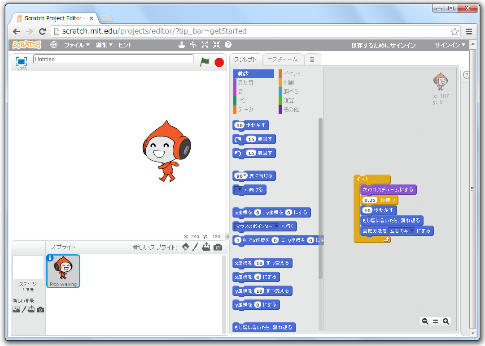This screenshot has width=485, height=346.
Task: Select the delete scissors tool
Action: tap(193, 45)
